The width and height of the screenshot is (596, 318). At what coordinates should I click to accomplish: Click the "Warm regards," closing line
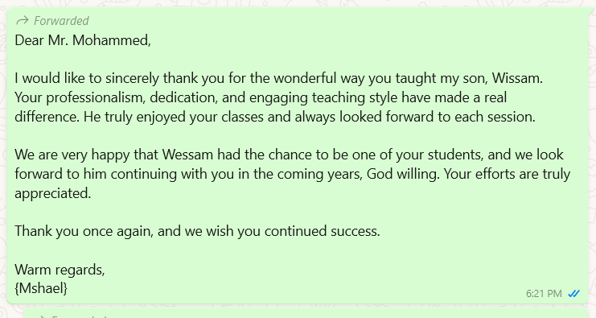tap(60, 270)
